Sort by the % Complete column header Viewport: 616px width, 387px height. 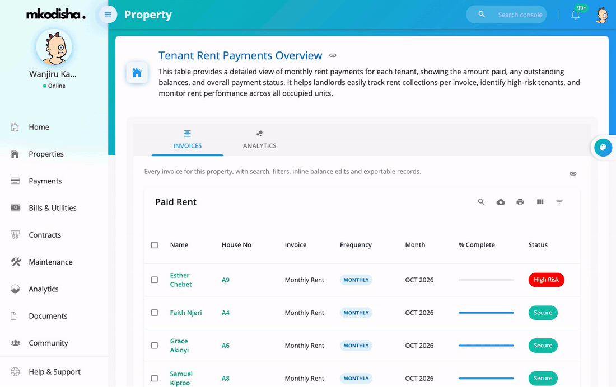coord(477,245)
